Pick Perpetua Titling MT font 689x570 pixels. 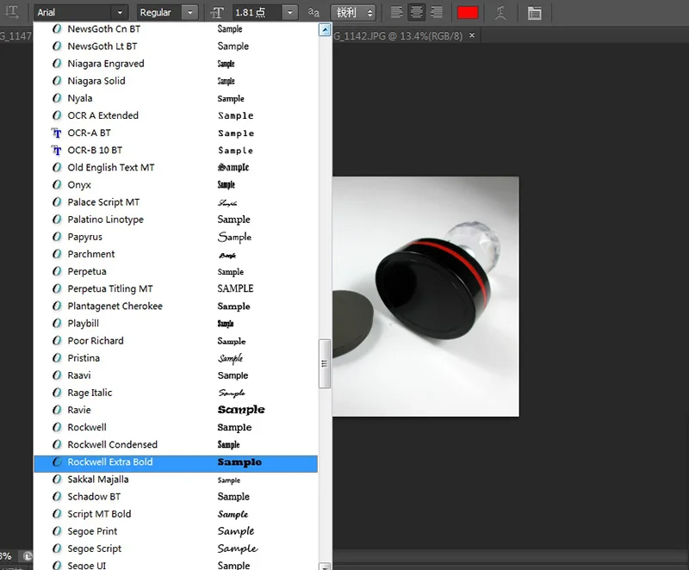[176, 288]
